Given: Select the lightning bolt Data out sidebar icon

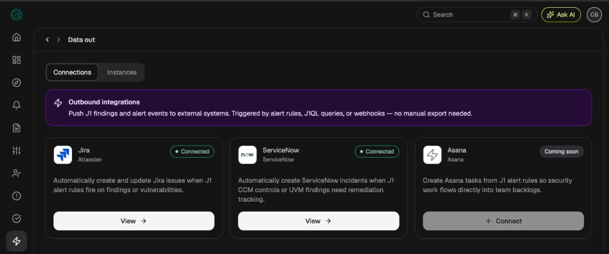Looking at the screenshot, I should (x=16, y=241).
